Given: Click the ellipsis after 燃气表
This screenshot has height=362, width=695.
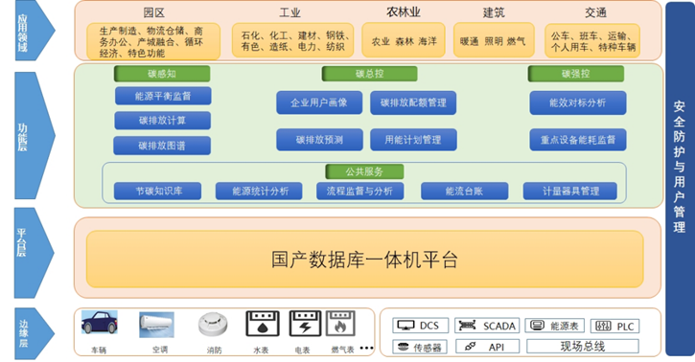Looking at the screenshot, I should [366, 348].
